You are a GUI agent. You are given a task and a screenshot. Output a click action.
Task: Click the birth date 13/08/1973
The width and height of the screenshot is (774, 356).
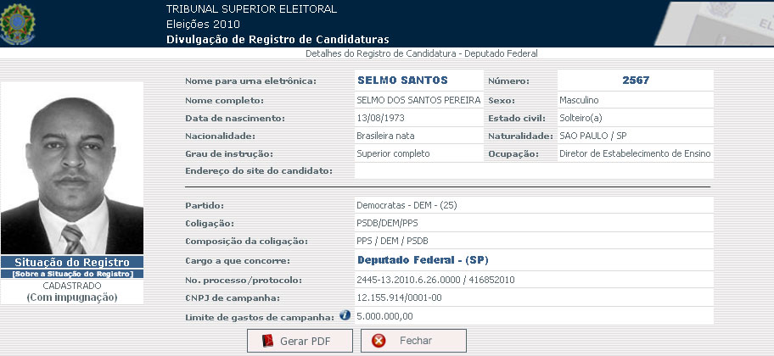point(381,118)
